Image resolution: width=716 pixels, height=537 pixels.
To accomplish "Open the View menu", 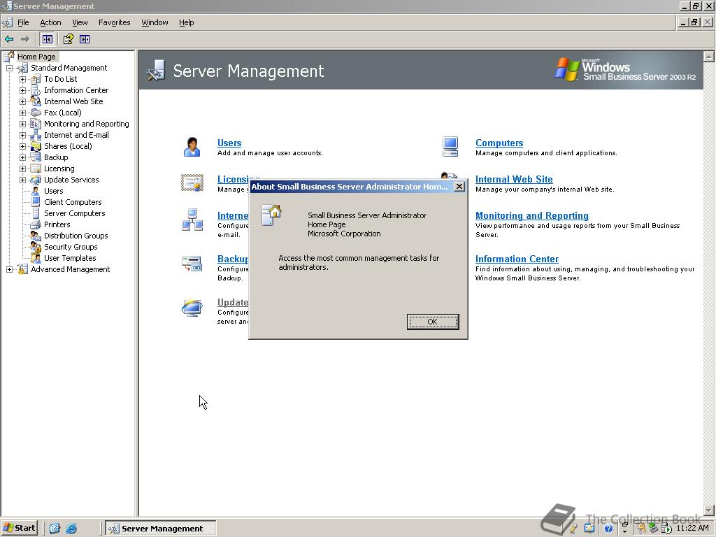I will click(80, 22).
